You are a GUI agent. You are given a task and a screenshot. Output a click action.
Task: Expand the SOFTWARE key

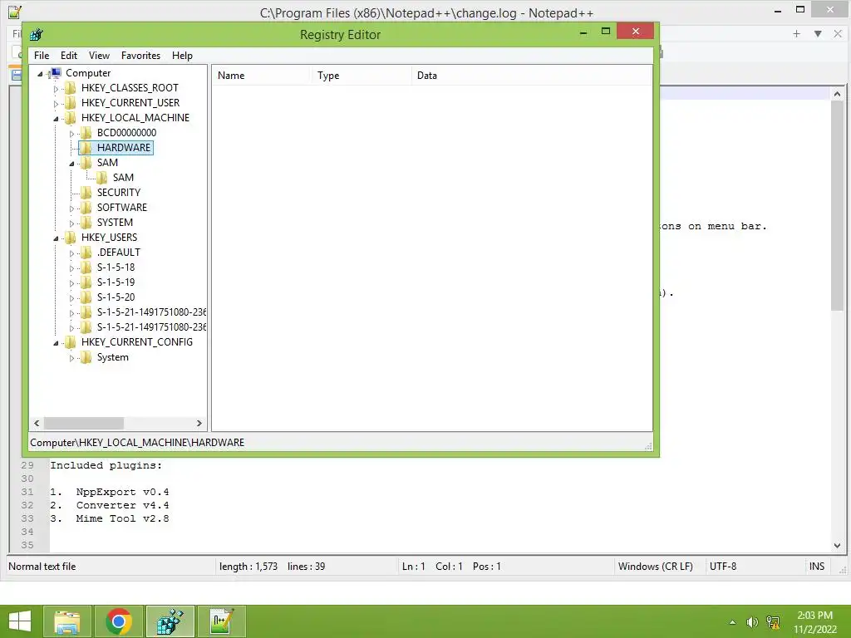[x=71, y=208]
